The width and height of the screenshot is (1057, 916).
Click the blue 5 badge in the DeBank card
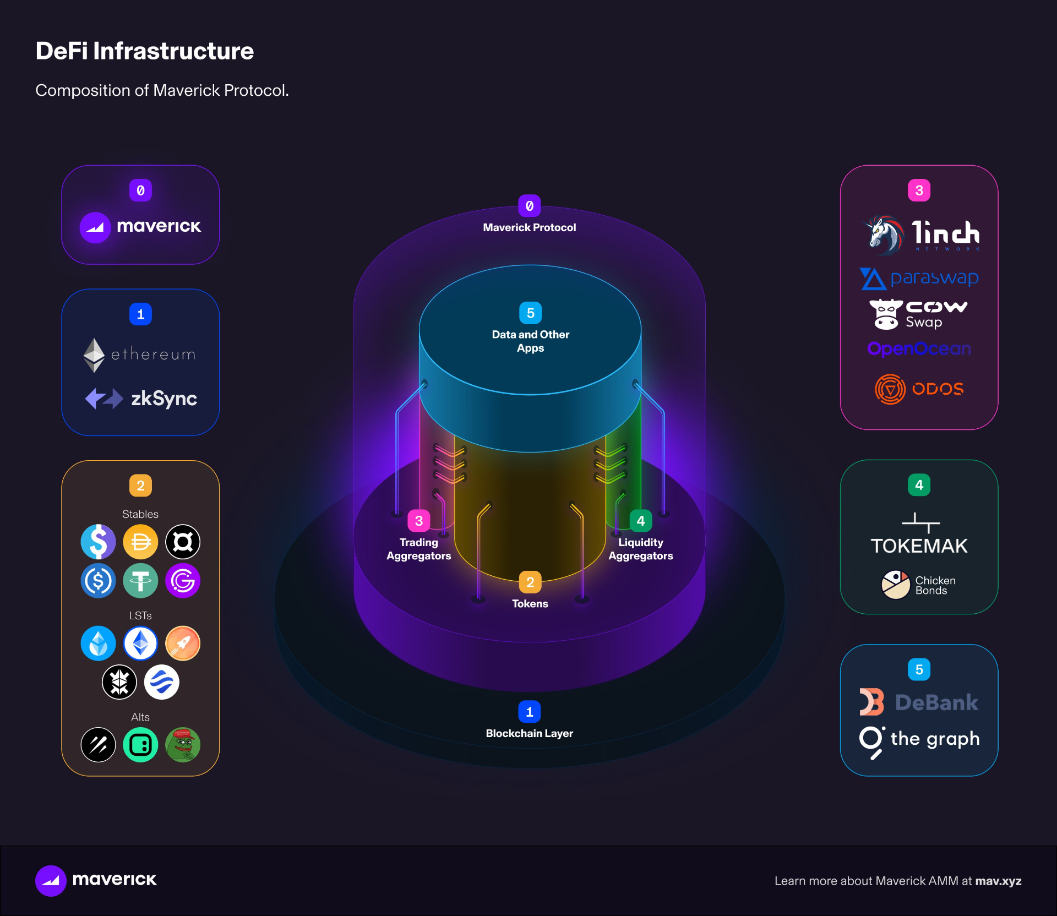[919, 669]
